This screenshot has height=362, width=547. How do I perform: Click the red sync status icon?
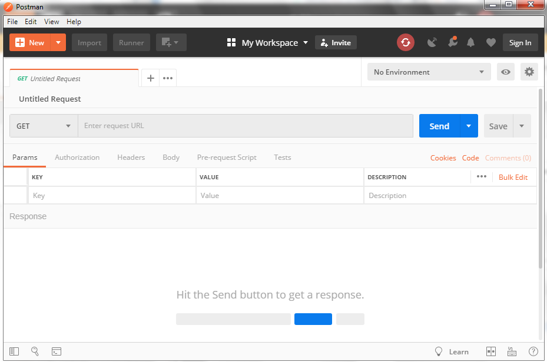tap(405, 42)
